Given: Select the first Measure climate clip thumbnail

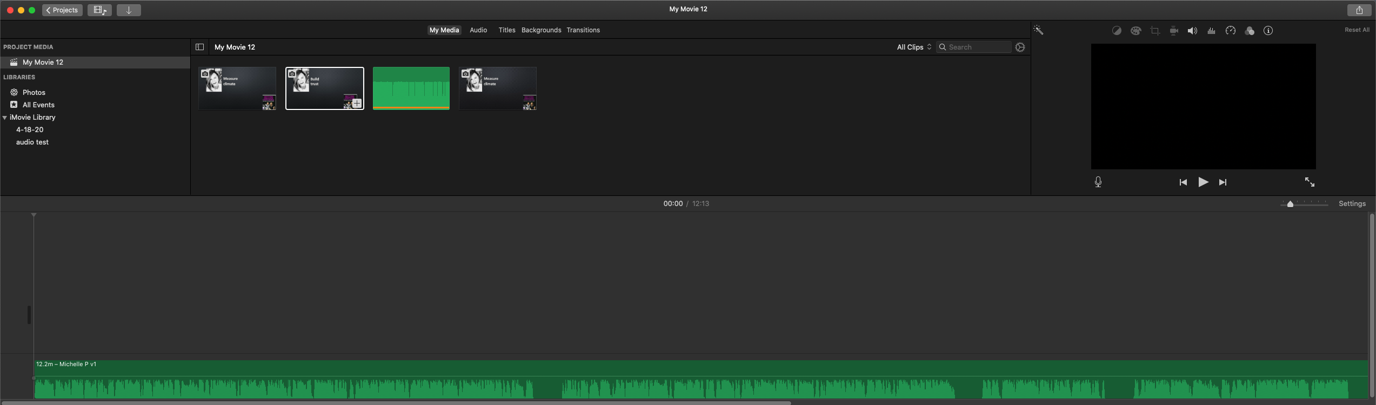Looking at the screenshot, I should [x=237, y=88].
